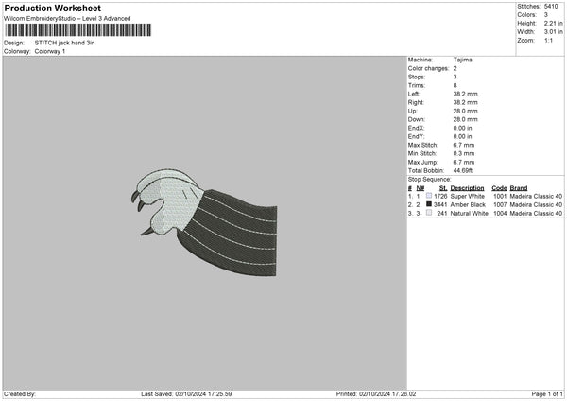Screen dimensions: 567x401
Task: Click the Production Worksheet title
Action: coord(52,8)
